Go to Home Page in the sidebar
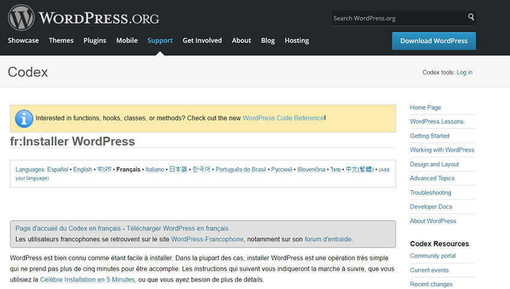This screenshot has height=289, width=510. click(x=425, y=107)
